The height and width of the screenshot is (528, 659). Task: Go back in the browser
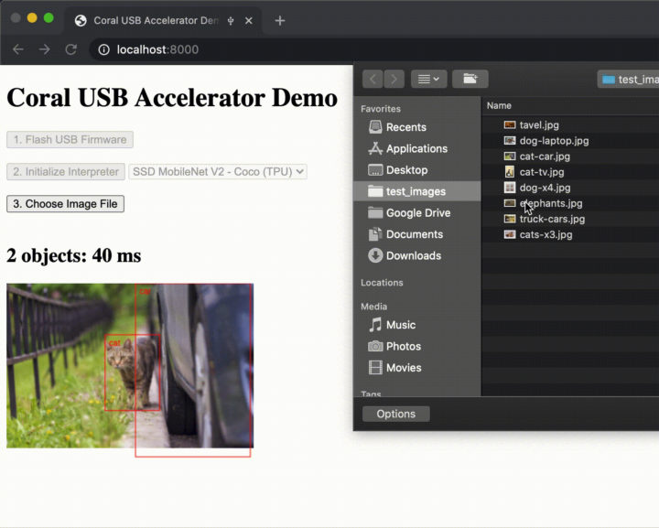click(18, 49)
